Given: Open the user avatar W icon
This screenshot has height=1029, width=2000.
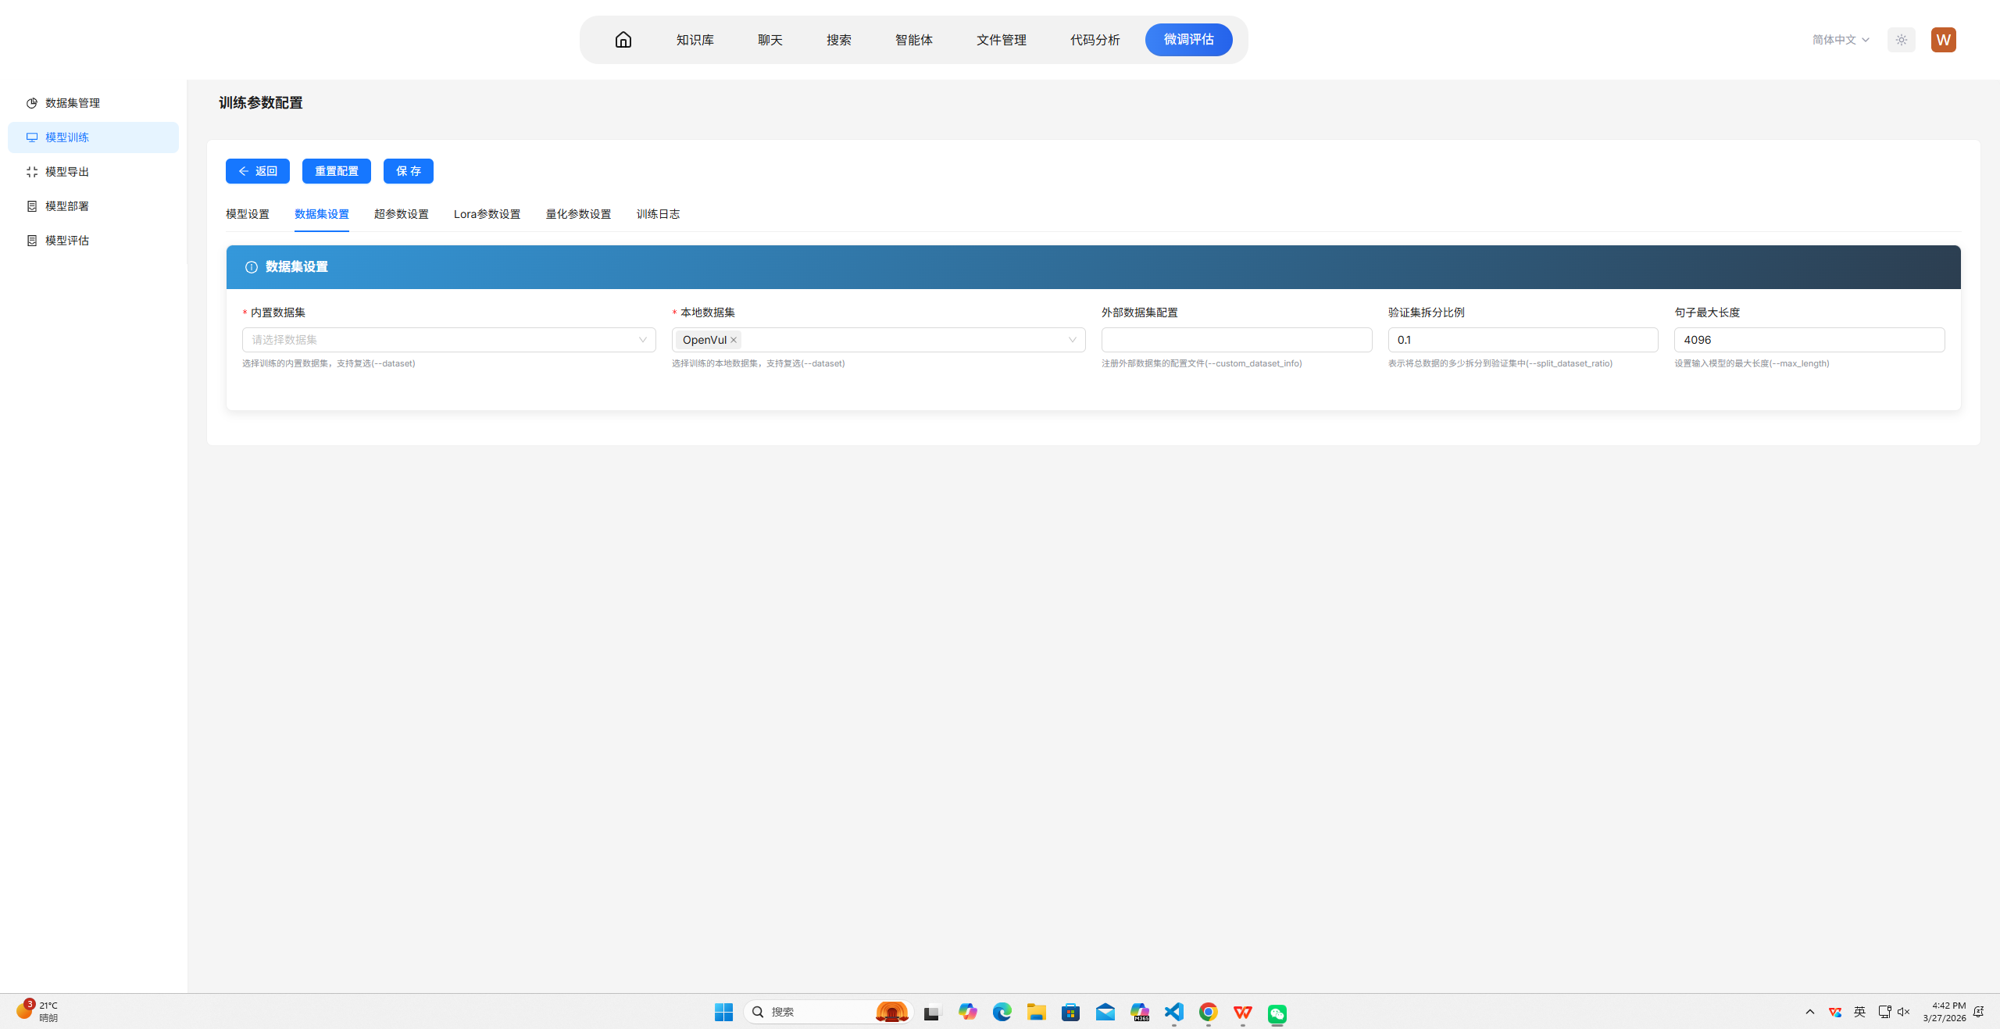Looking at the screenshot, I should click(1943, 40).
